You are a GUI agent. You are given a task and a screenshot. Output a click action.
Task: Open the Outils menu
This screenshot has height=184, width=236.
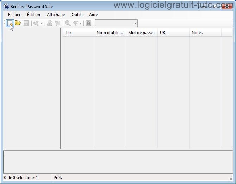pos(77,15)
